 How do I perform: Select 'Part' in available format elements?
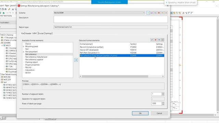[x=27, y=49]
